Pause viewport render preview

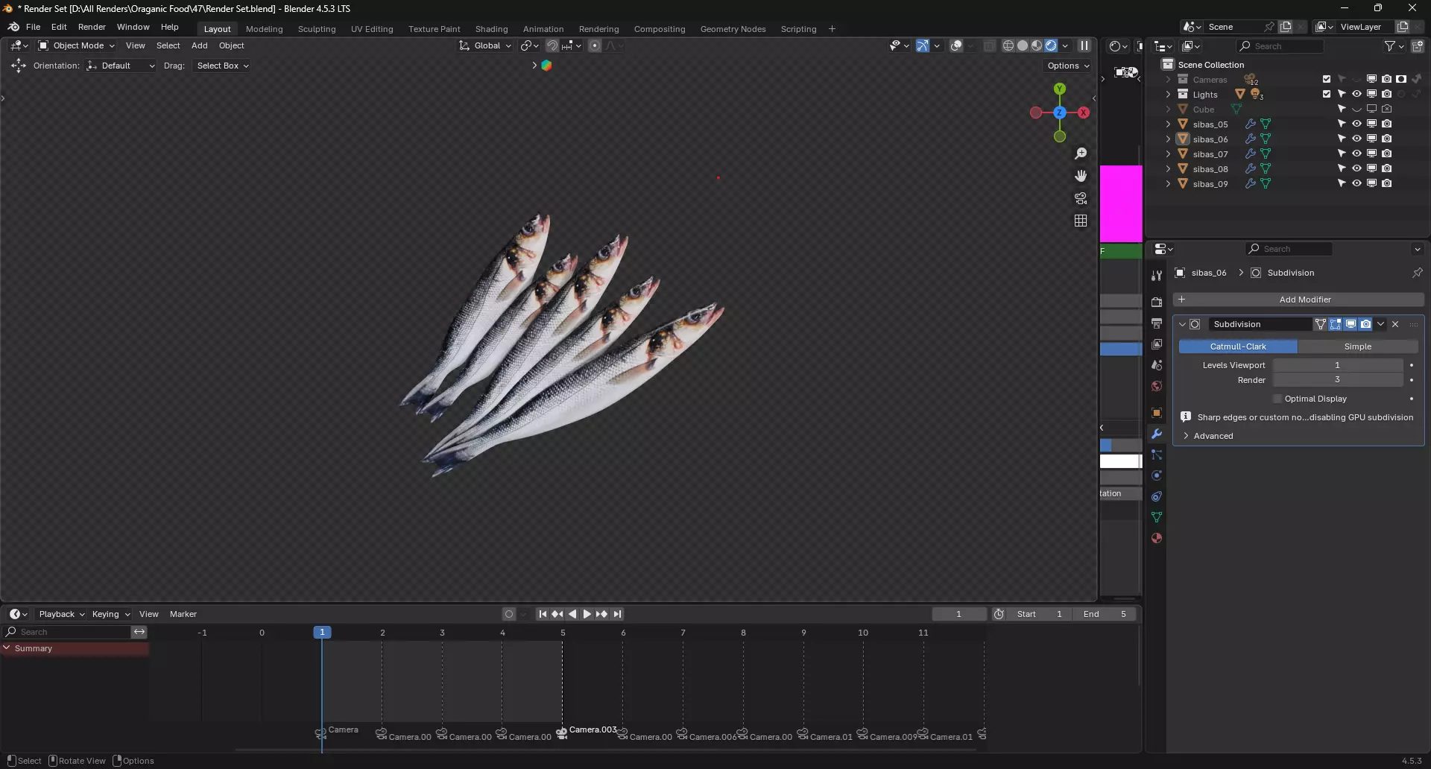(1084, 45)
